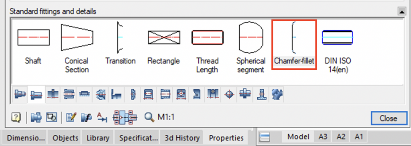Open the blue gear puzzle category icon
The width and height of the screenshot is (411, 146).
pyautogui.click(x=277, y=94)
